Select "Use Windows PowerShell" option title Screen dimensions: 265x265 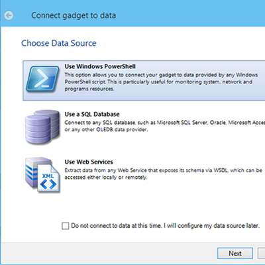coord(100,66)
